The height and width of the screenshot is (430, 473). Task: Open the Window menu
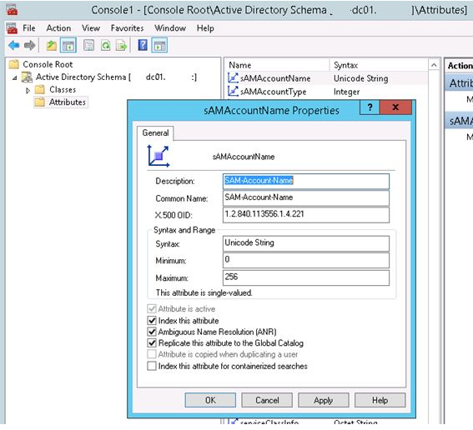pyautogui.click(x=170, y=28)
